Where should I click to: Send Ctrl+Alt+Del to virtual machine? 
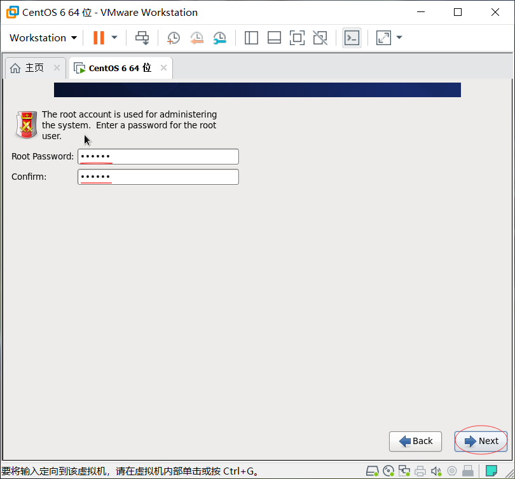pos(142,37)
